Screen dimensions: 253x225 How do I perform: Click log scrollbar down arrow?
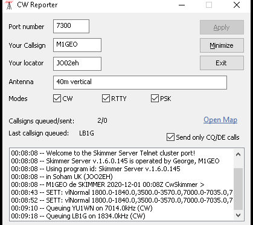238,215
